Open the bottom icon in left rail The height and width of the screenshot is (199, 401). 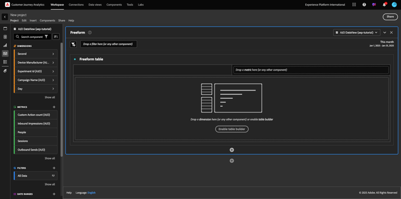point(5,71)
